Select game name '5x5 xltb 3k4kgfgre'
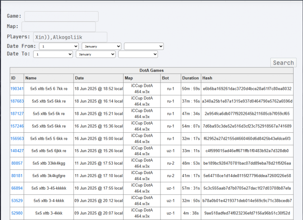The image size is (303, 220). coord(49,176)
